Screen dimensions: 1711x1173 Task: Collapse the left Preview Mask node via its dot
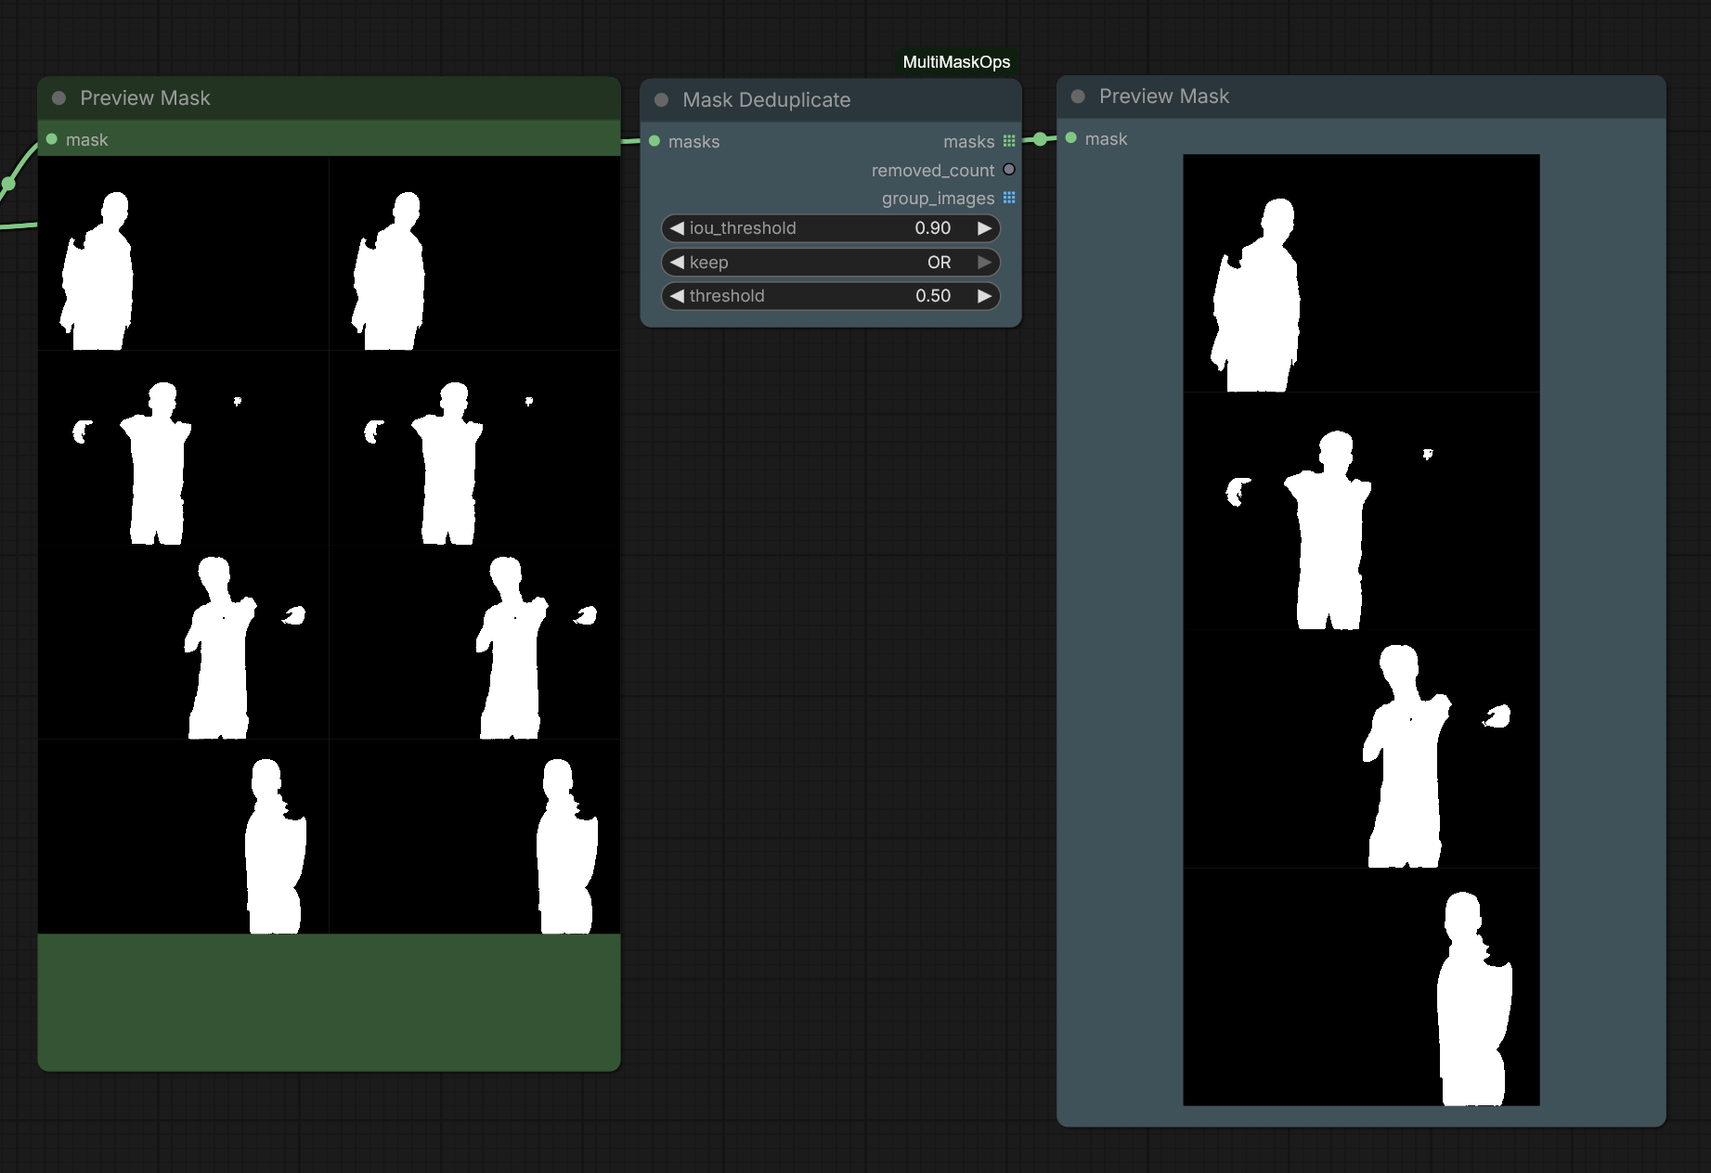click(x=58, y=98)
